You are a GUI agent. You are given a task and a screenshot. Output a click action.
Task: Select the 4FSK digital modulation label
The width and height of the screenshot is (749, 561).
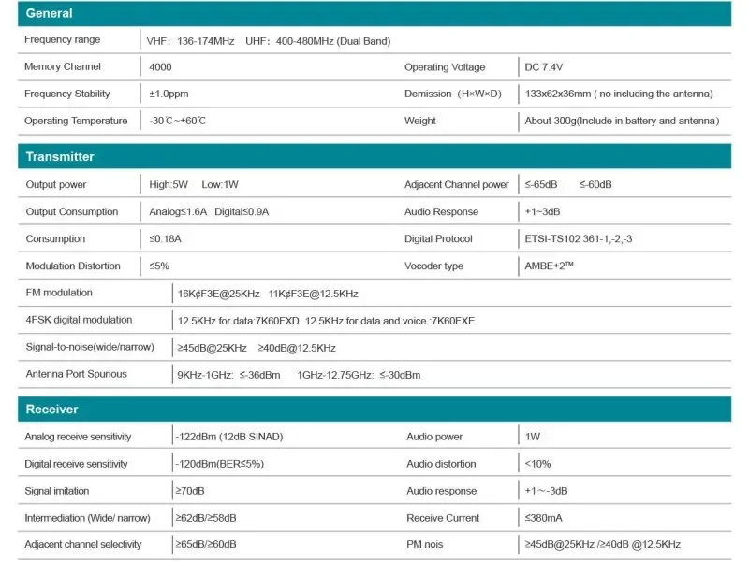pos(79,320)
